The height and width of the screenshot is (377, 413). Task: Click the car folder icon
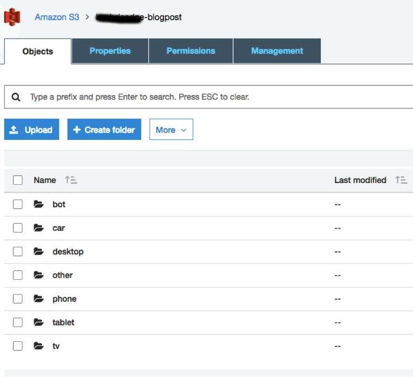39,228
